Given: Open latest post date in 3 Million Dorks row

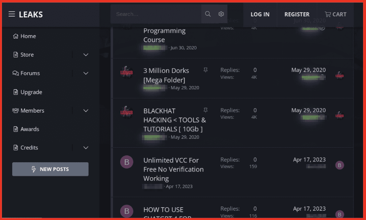Looking at the screenshot, I should coord(308,70).
